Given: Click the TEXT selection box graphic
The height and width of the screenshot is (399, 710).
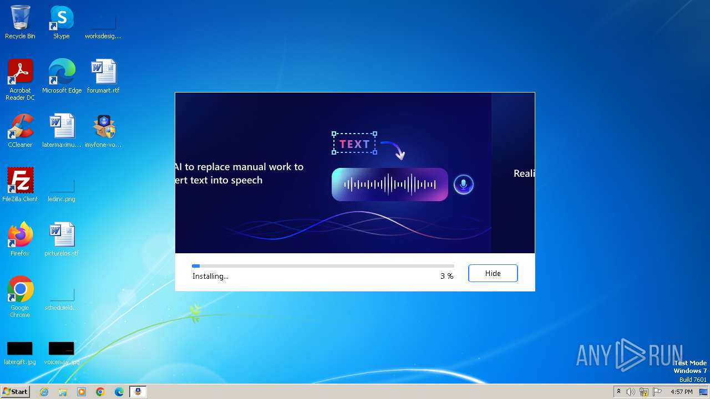Looking at the screenshot, I should point(354,144).
